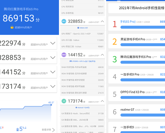Expand the 328853 score row chevron in the left panel

click(53, 58)
